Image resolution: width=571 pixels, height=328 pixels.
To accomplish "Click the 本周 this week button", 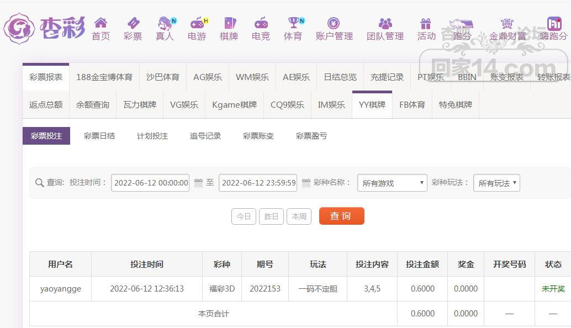I will tap(299, 216).
